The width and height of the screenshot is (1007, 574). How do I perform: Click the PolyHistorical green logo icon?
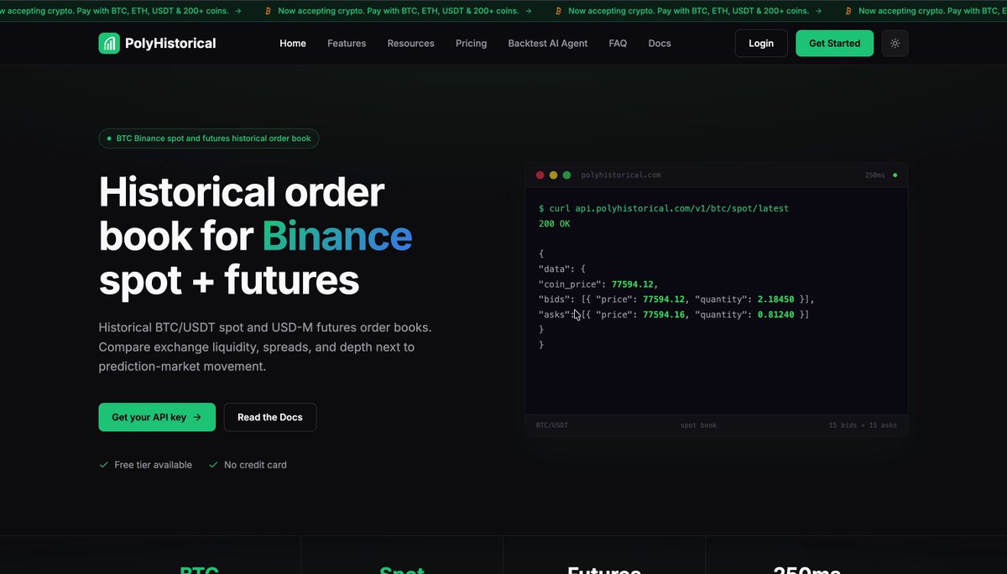click(109, 44)
